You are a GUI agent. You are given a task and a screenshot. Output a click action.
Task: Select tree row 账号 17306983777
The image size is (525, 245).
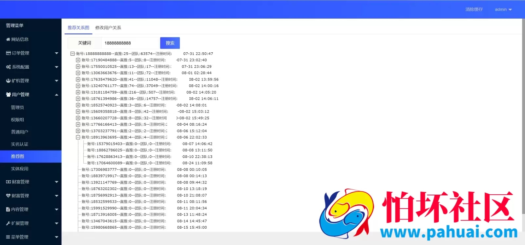tap(144, 169)
